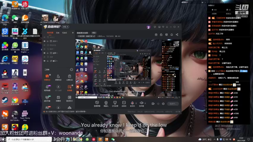Open the notification bell in stream header
This screenshot has height=142, width=253.
[172, 35]
